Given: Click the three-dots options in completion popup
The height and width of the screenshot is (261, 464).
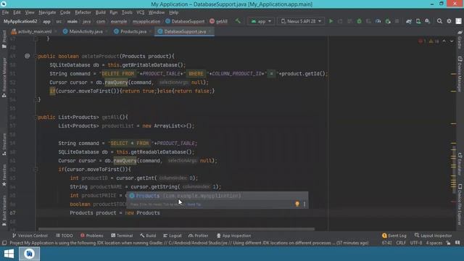Looking at the screenshot, I should [x=304, y=204].
